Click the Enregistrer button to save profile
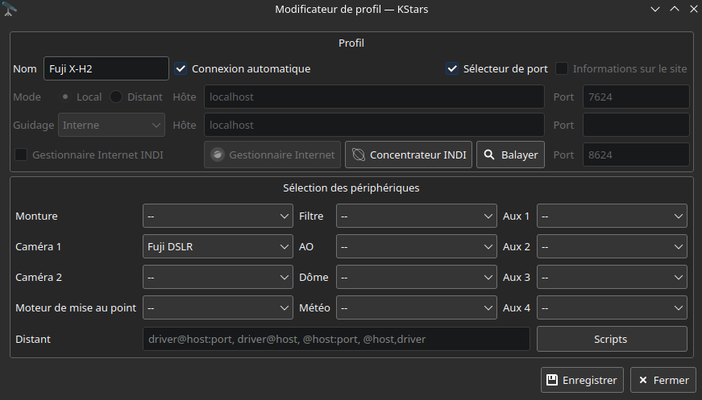 [x=581, y=380]
